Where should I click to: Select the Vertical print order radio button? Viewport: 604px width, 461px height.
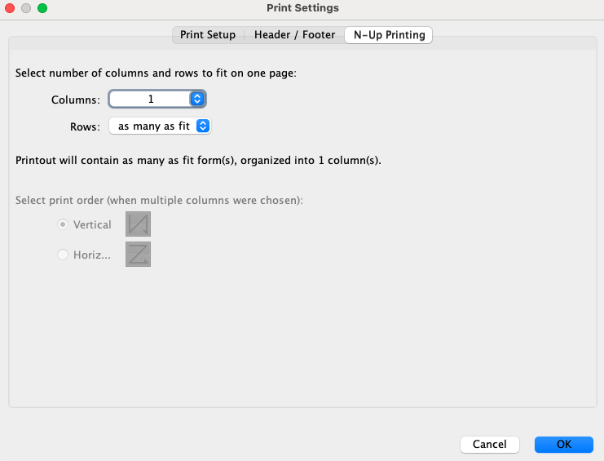[63, 225]
